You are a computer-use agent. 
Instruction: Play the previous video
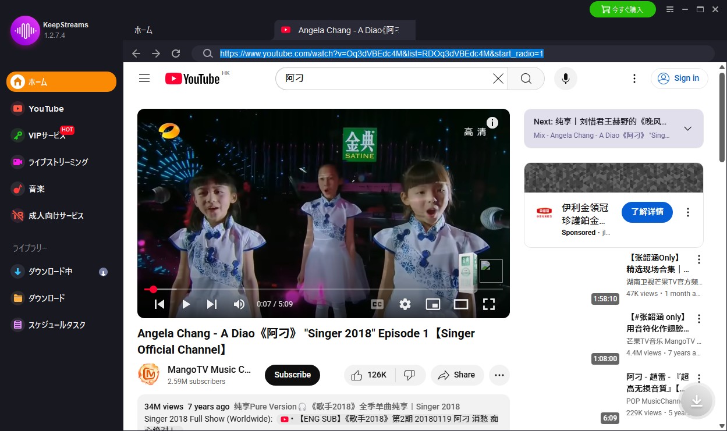pos(159,304)
